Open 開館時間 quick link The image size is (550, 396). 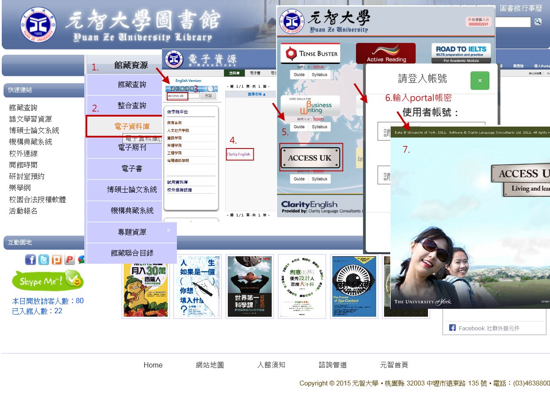coord(23,165)
